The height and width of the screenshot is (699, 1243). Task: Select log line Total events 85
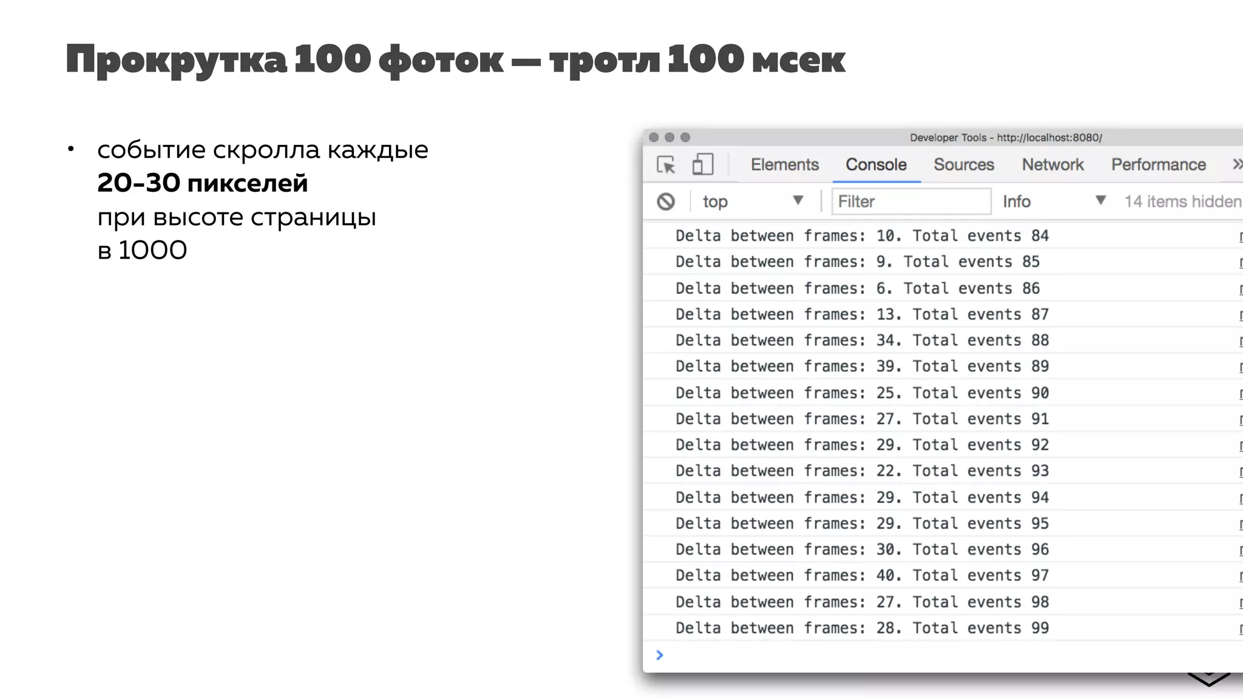click(942, 262)
